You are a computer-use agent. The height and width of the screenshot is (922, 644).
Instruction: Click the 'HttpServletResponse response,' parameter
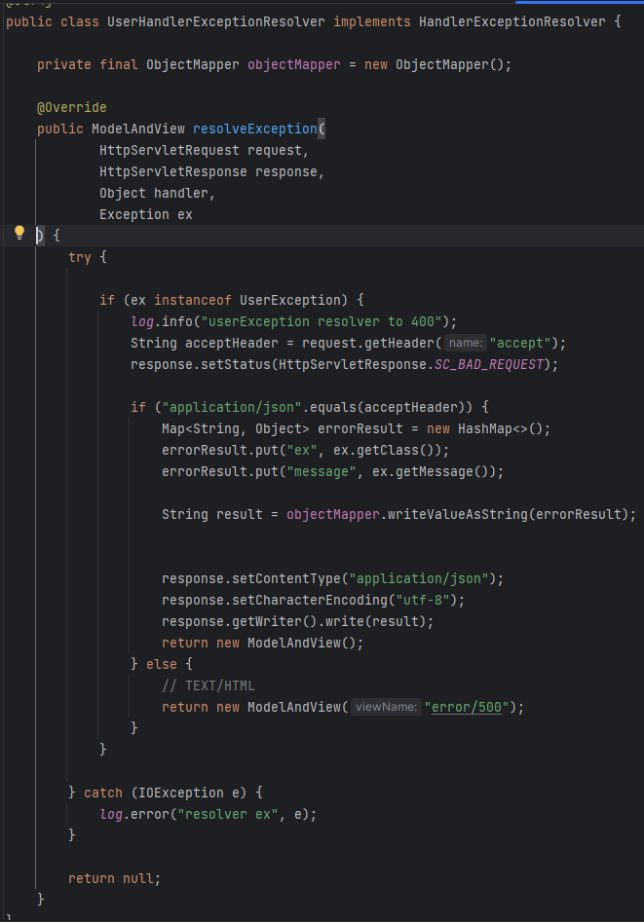click(212, 171)
